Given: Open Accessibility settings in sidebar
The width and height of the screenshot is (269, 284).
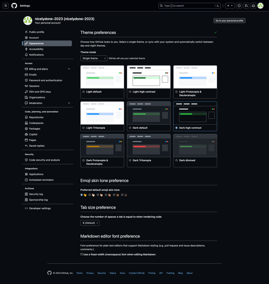Looking at the screenshot, I should [37, 49].
